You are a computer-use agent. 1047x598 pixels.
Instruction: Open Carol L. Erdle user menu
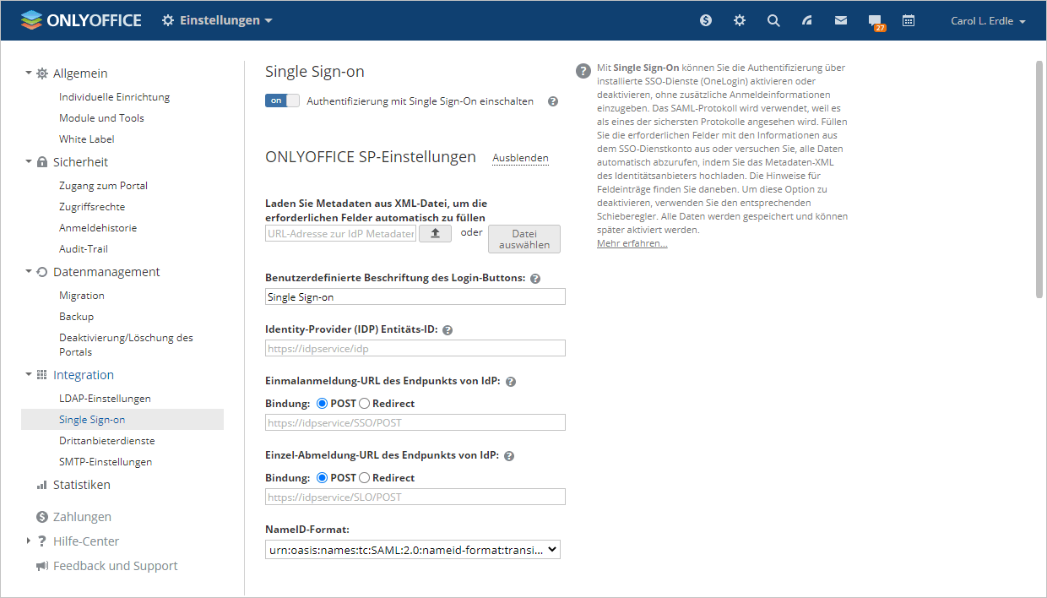(x=988, y=21)
